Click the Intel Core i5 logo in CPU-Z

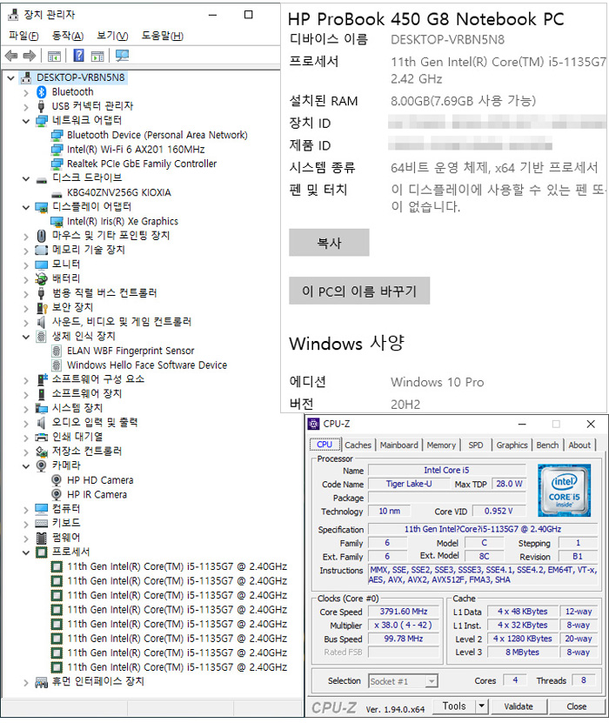pos(564,491)
